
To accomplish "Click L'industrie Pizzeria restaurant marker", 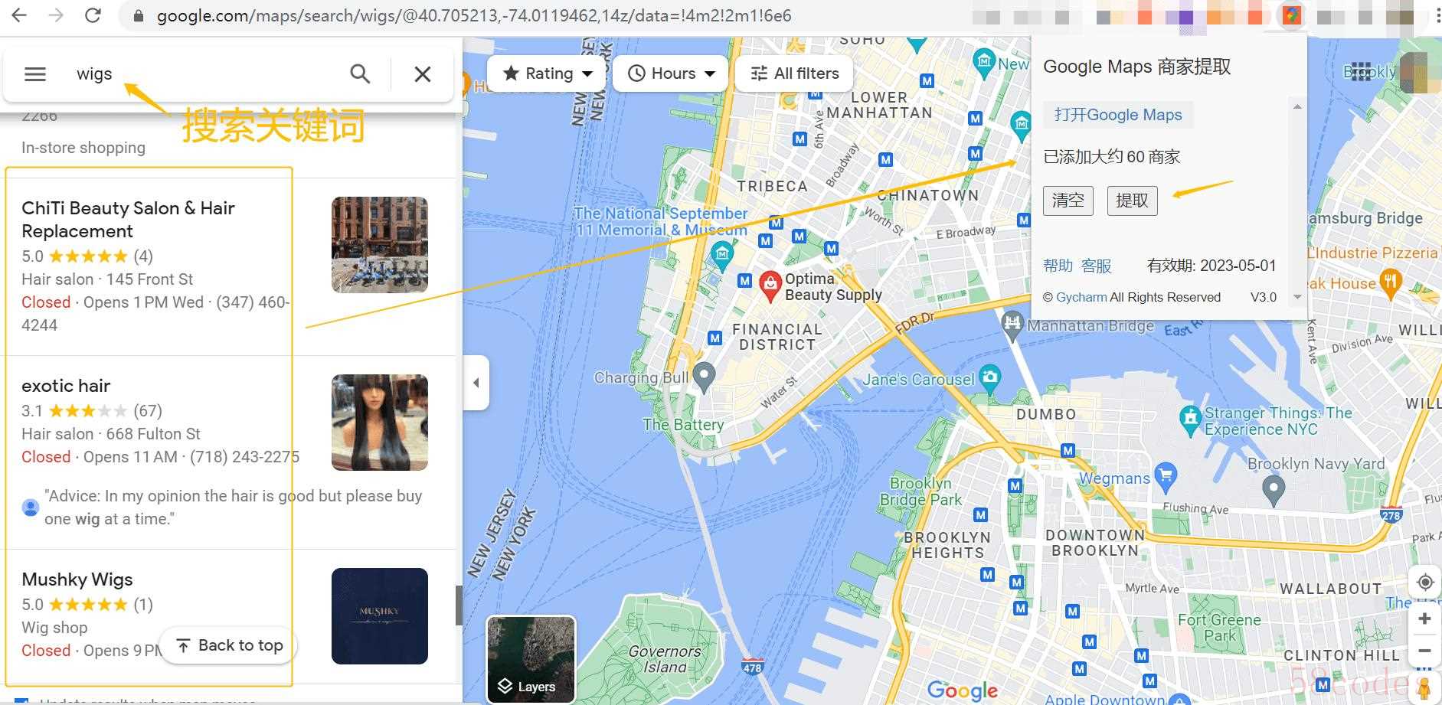I will pos(1391,283).
